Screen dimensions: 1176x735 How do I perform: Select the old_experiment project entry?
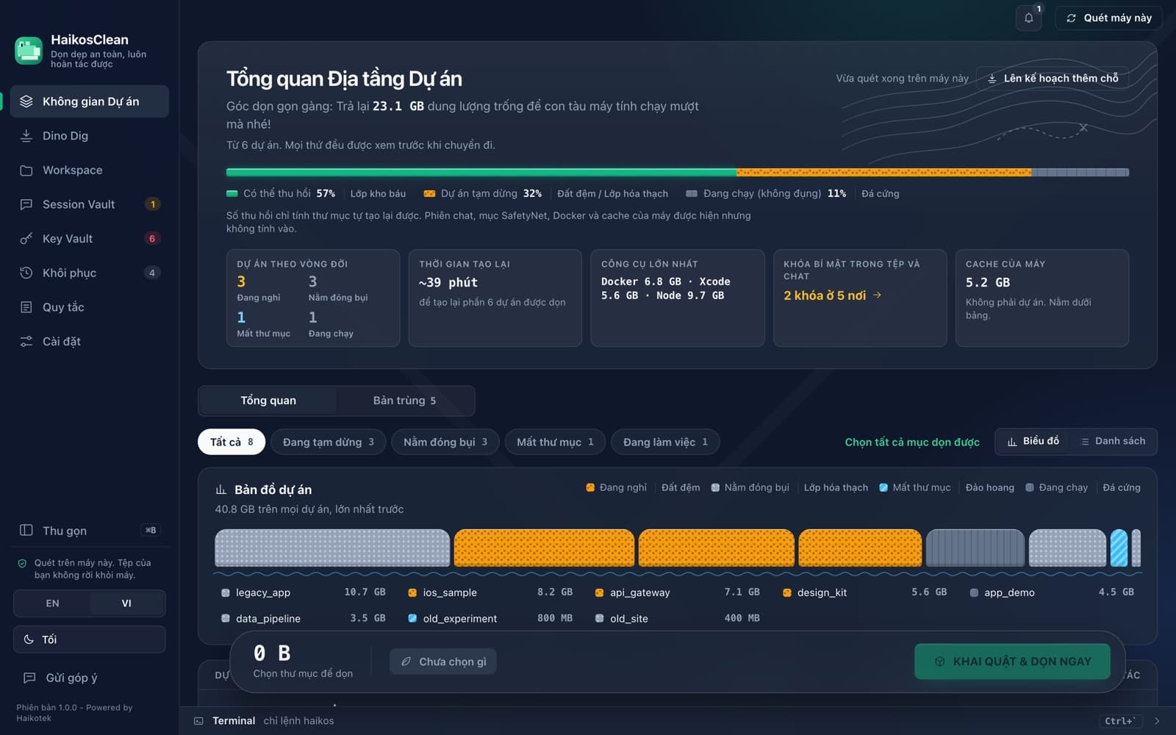pos(490,618)
